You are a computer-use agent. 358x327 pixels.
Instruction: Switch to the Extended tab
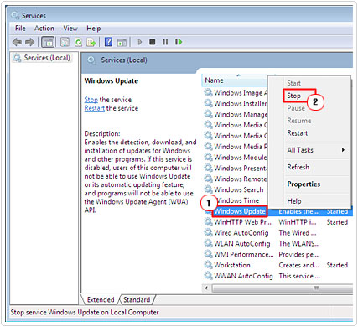101,300
